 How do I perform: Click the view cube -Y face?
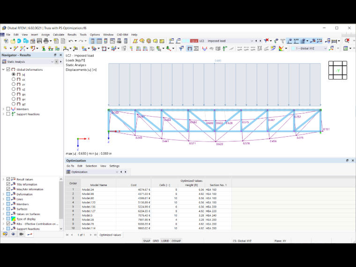(338, 71)
